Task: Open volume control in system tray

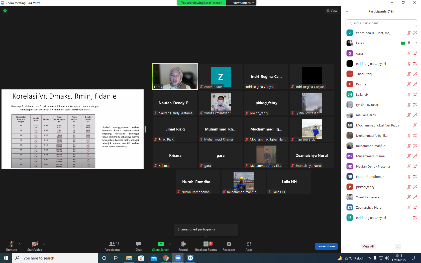Action: [387, 258]
